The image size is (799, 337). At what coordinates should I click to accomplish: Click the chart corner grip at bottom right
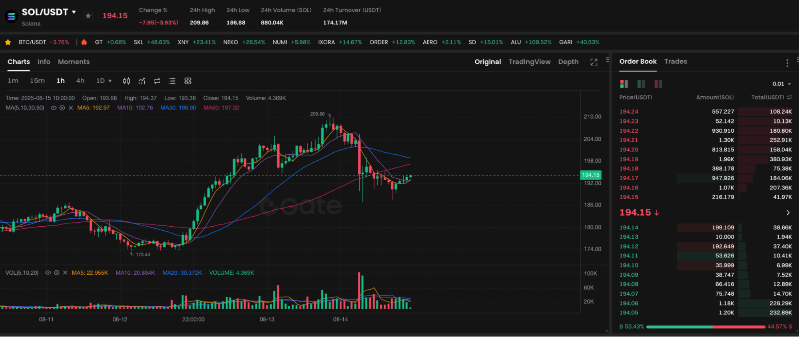click(606, 331)
